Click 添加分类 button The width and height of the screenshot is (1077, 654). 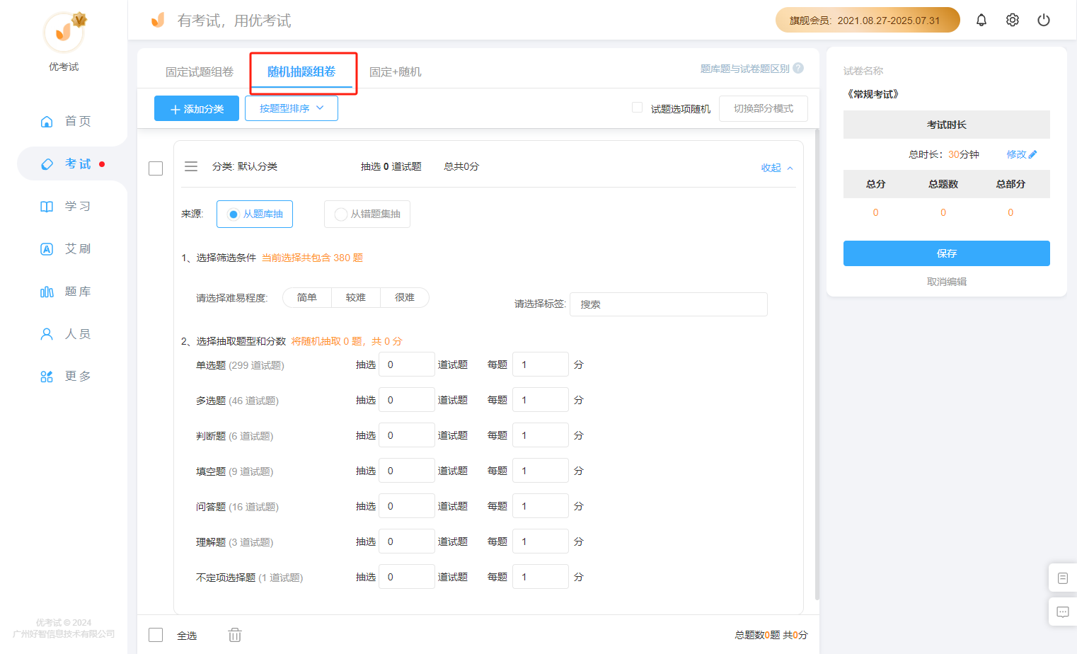(x=197, y=108)
